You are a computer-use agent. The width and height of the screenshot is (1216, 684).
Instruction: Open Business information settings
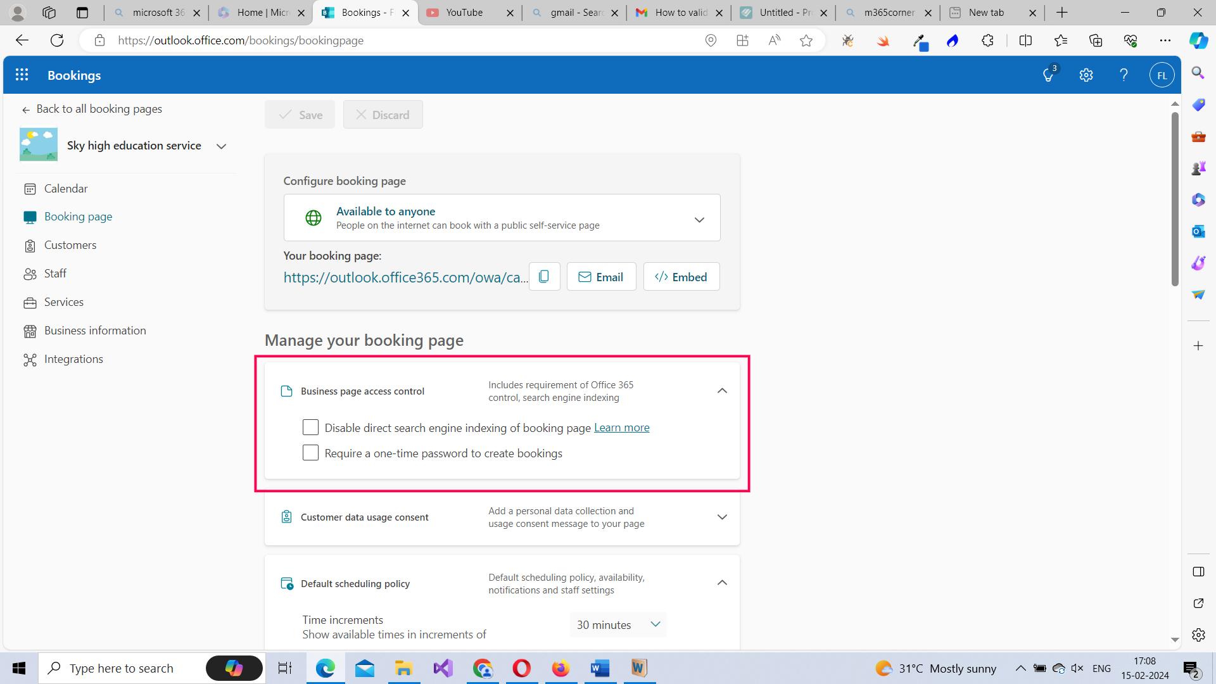point(94,330)
